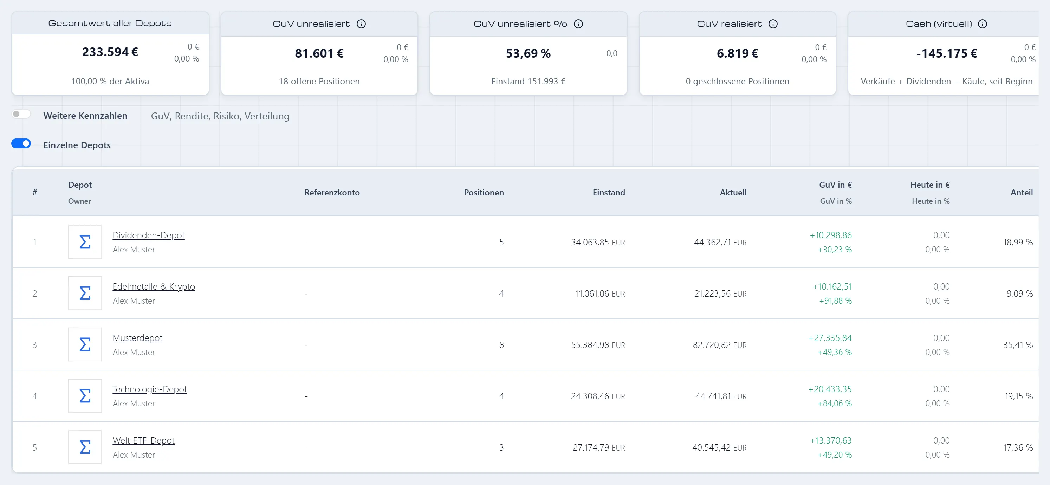Turn off the Einzelne Depots toggle
The width and height of the screenshot is (1050, 485).
pyautogui.click(x=21, y=143)
